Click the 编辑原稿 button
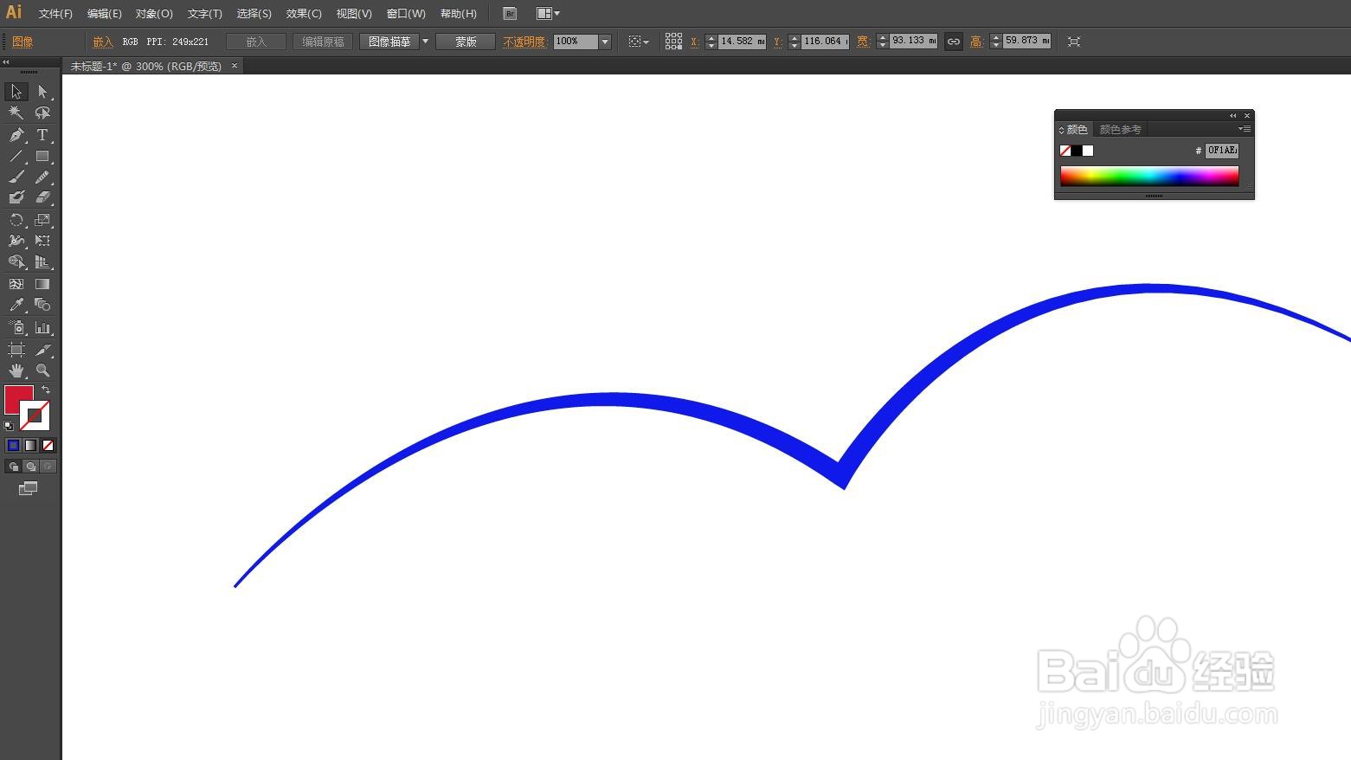The width and height of the screenshot is (1351, 760). tap(323, 42)
